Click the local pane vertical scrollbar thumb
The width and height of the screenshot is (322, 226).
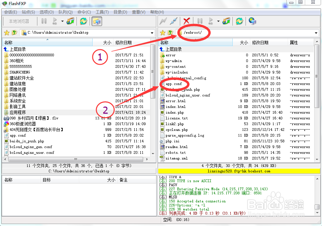pos(153,72)
